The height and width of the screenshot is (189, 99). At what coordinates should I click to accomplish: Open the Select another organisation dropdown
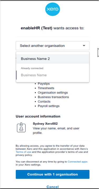[53, 46]
